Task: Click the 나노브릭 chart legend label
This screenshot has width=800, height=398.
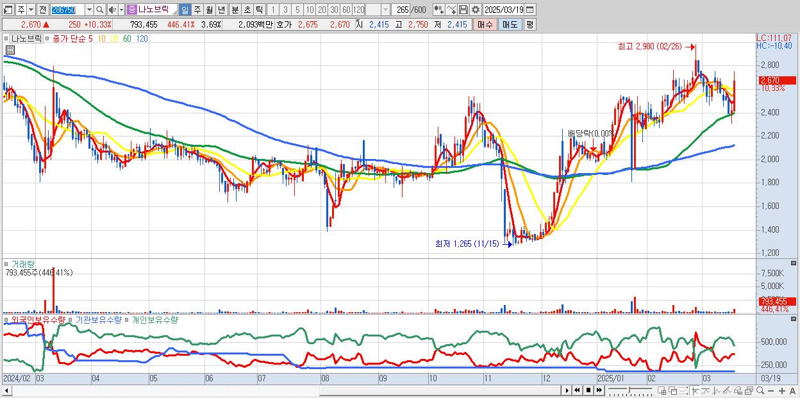Action: coord(26,38)
